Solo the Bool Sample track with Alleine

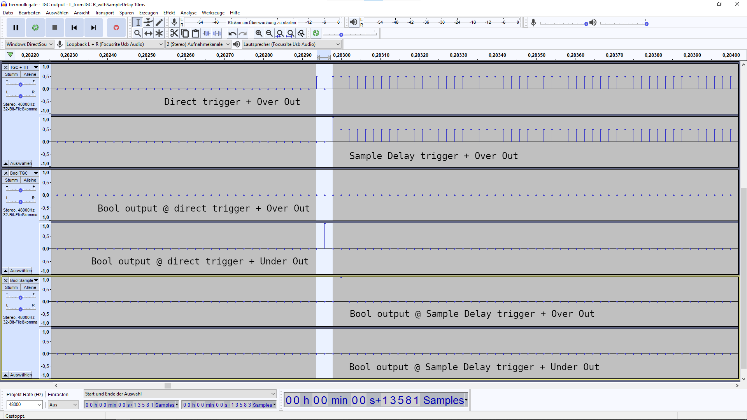(30, 287)
